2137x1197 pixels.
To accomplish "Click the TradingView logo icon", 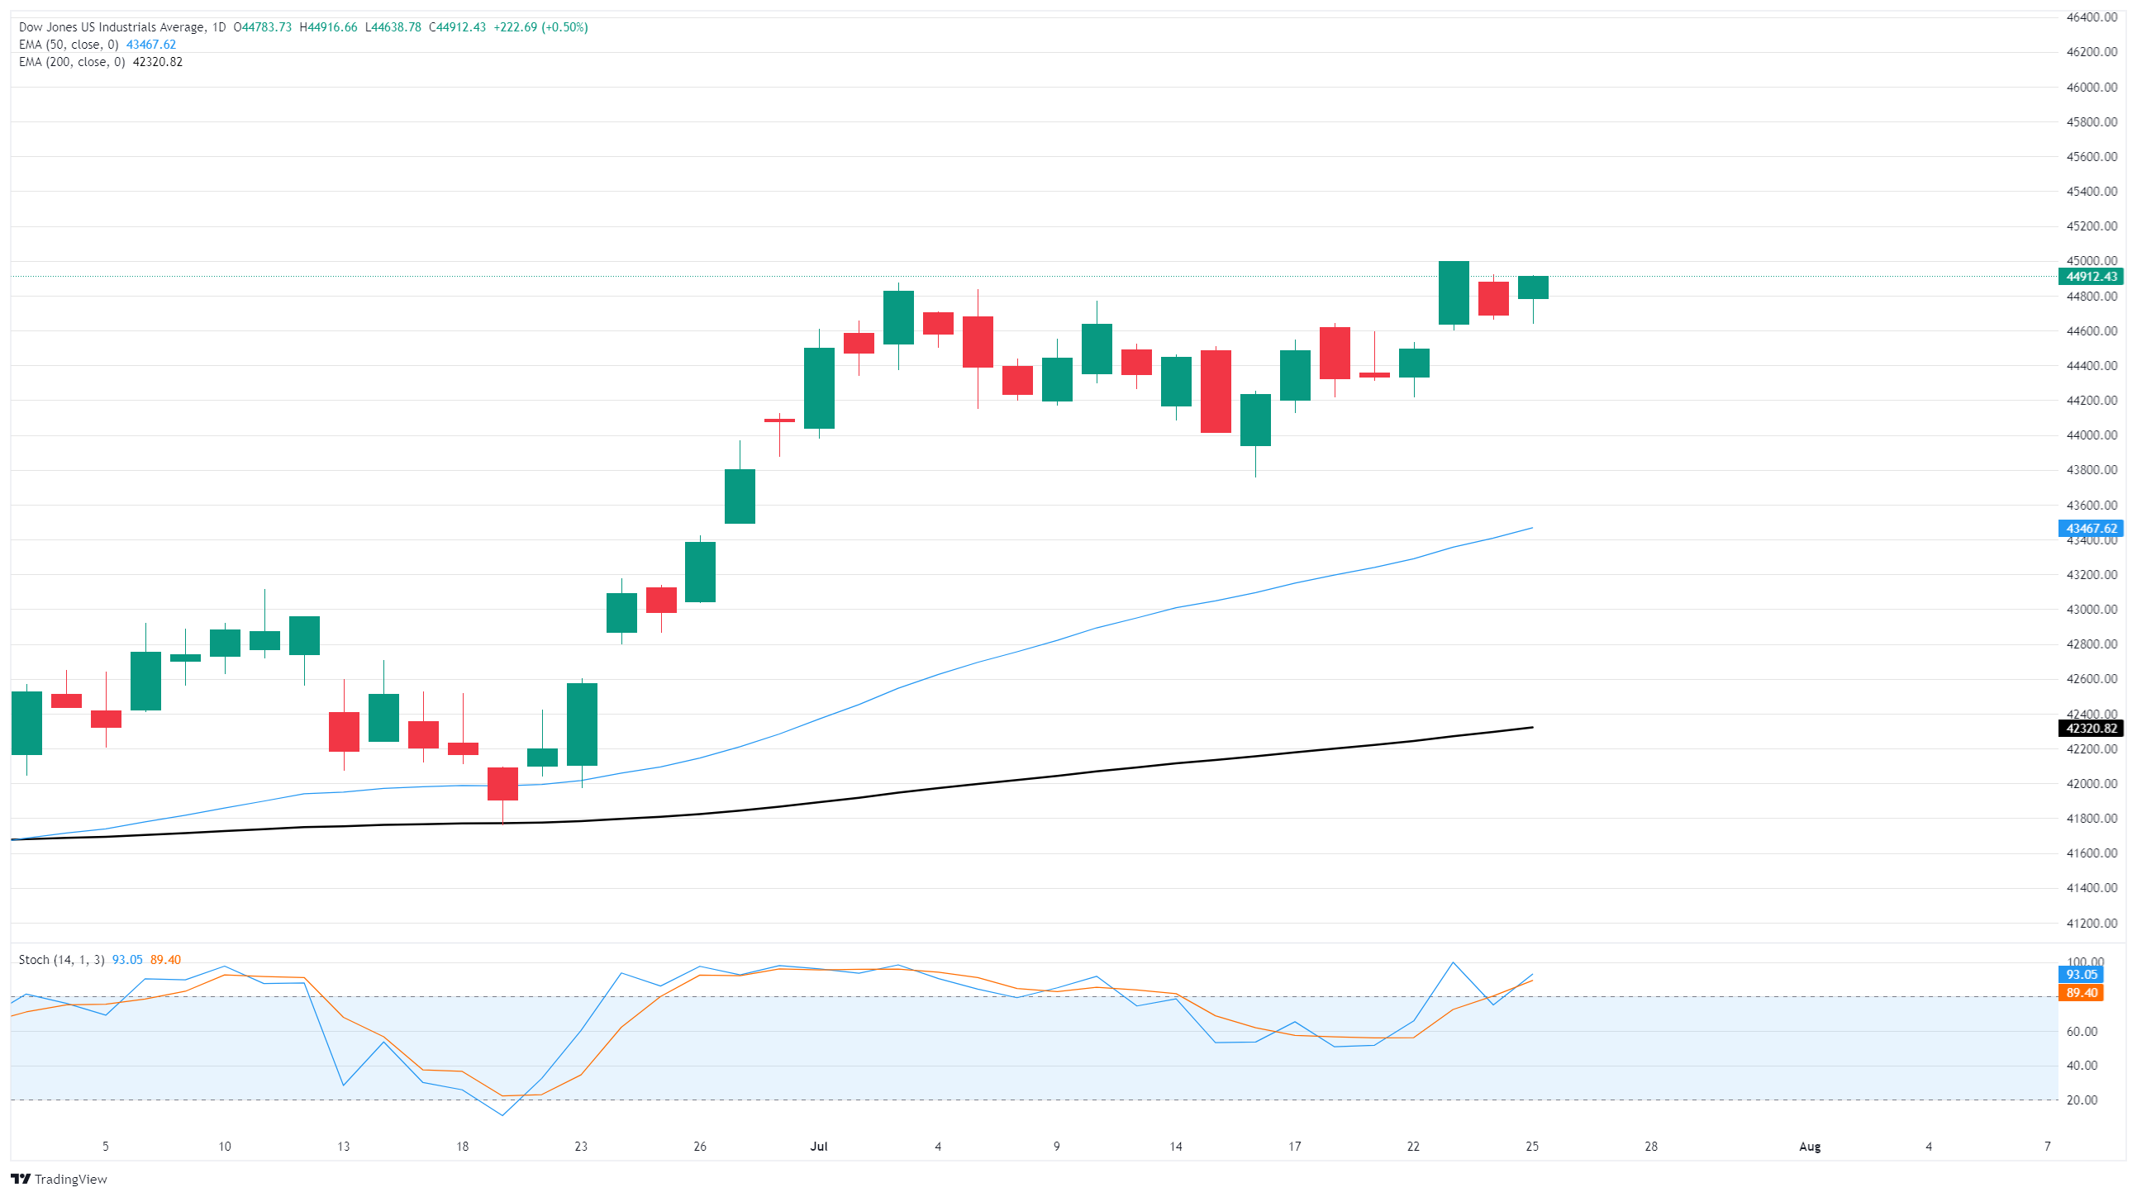I will coord(21,1179).
